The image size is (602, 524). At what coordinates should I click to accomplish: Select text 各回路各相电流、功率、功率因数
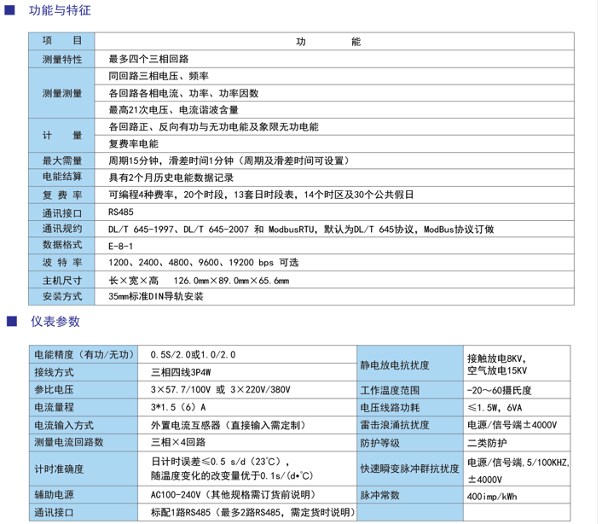pos(183,93)
